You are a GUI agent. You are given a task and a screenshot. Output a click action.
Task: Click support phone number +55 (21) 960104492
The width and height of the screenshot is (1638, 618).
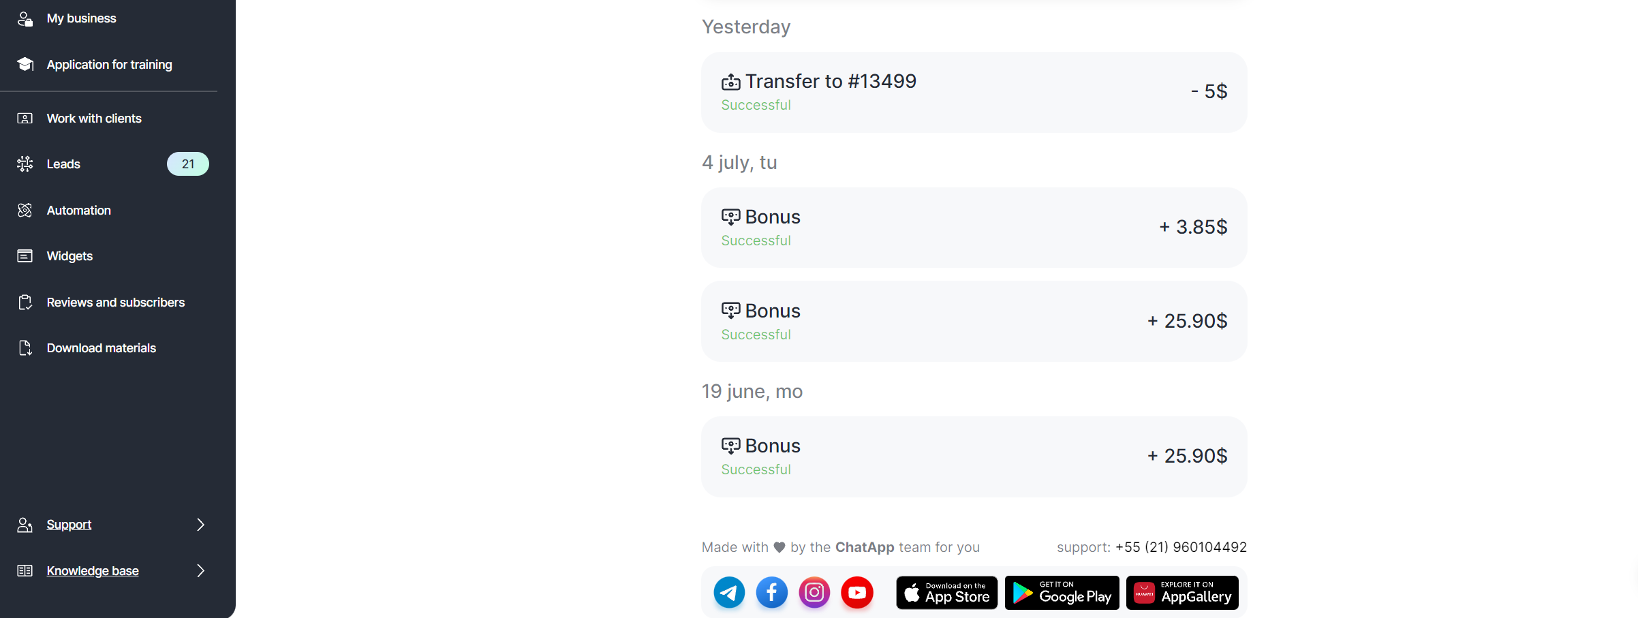(1181, 547)
